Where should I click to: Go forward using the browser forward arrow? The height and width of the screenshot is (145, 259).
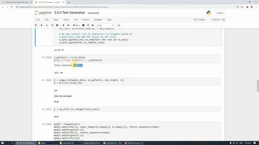click(x=7, y=7)
